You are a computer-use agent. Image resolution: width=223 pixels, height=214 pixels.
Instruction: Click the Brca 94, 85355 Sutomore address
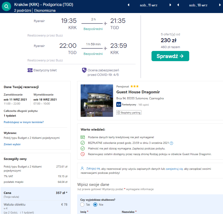pyautogui.click(x=140, y=98)
